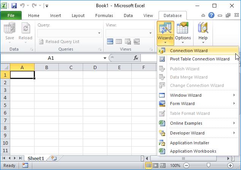
Task: Switch to the Layout tab
Action: click(78, 15)
